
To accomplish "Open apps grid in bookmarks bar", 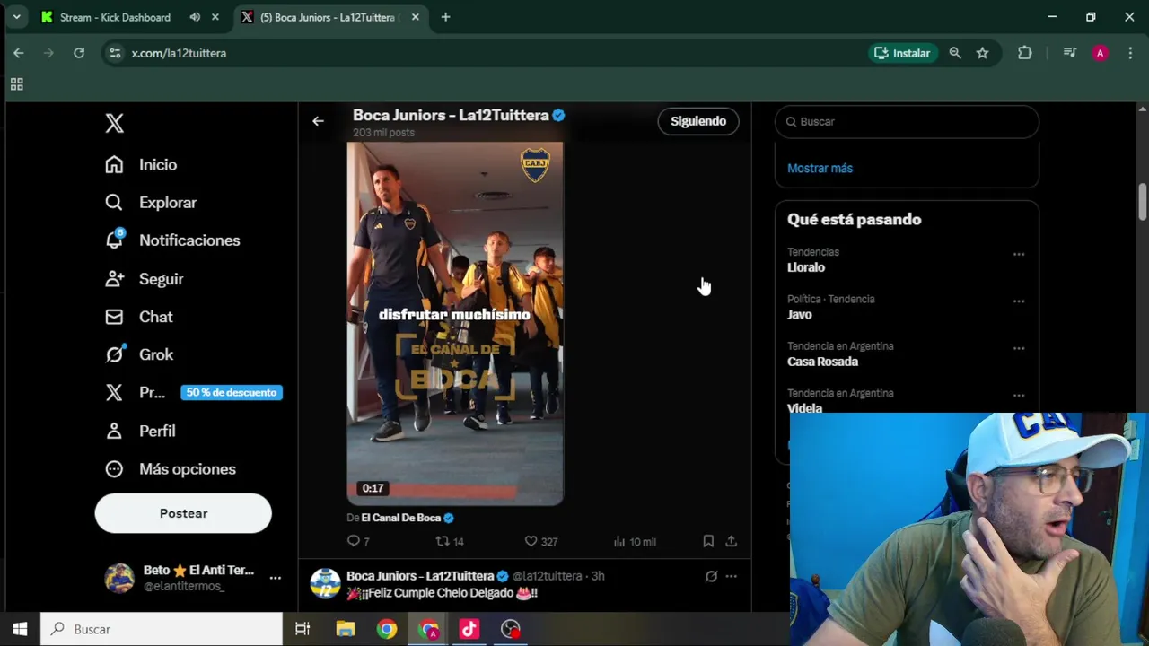I will pos(16,84).
